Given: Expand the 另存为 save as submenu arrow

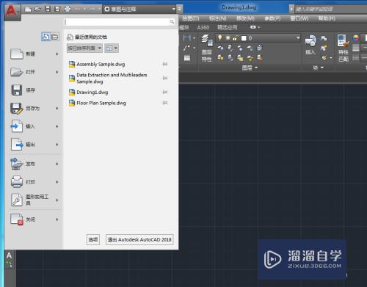Looking at the screenshot, I should tap(57, 108).
